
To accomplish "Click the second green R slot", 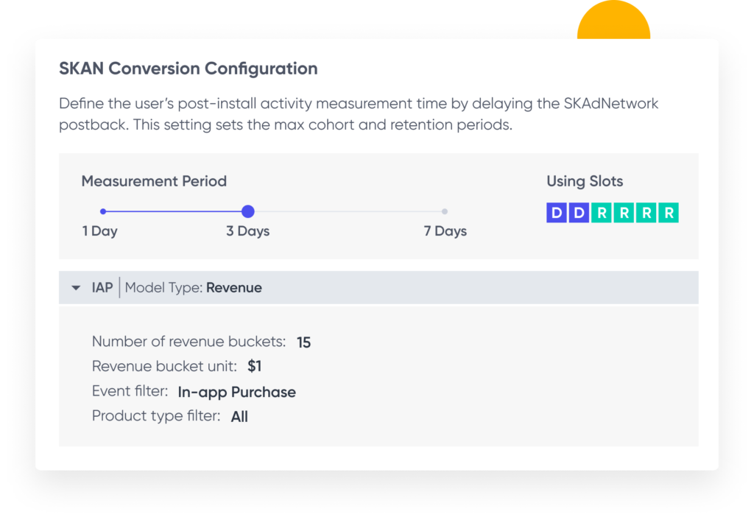I will coord(624,214).
